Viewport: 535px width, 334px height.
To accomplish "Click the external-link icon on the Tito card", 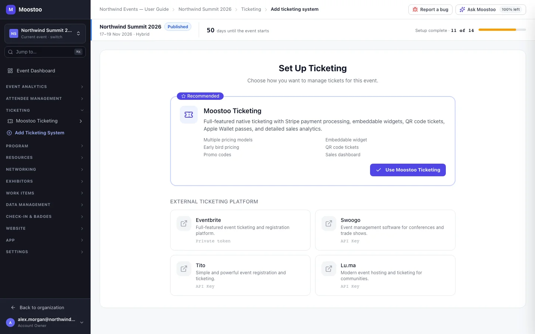I will pos(184,269).
